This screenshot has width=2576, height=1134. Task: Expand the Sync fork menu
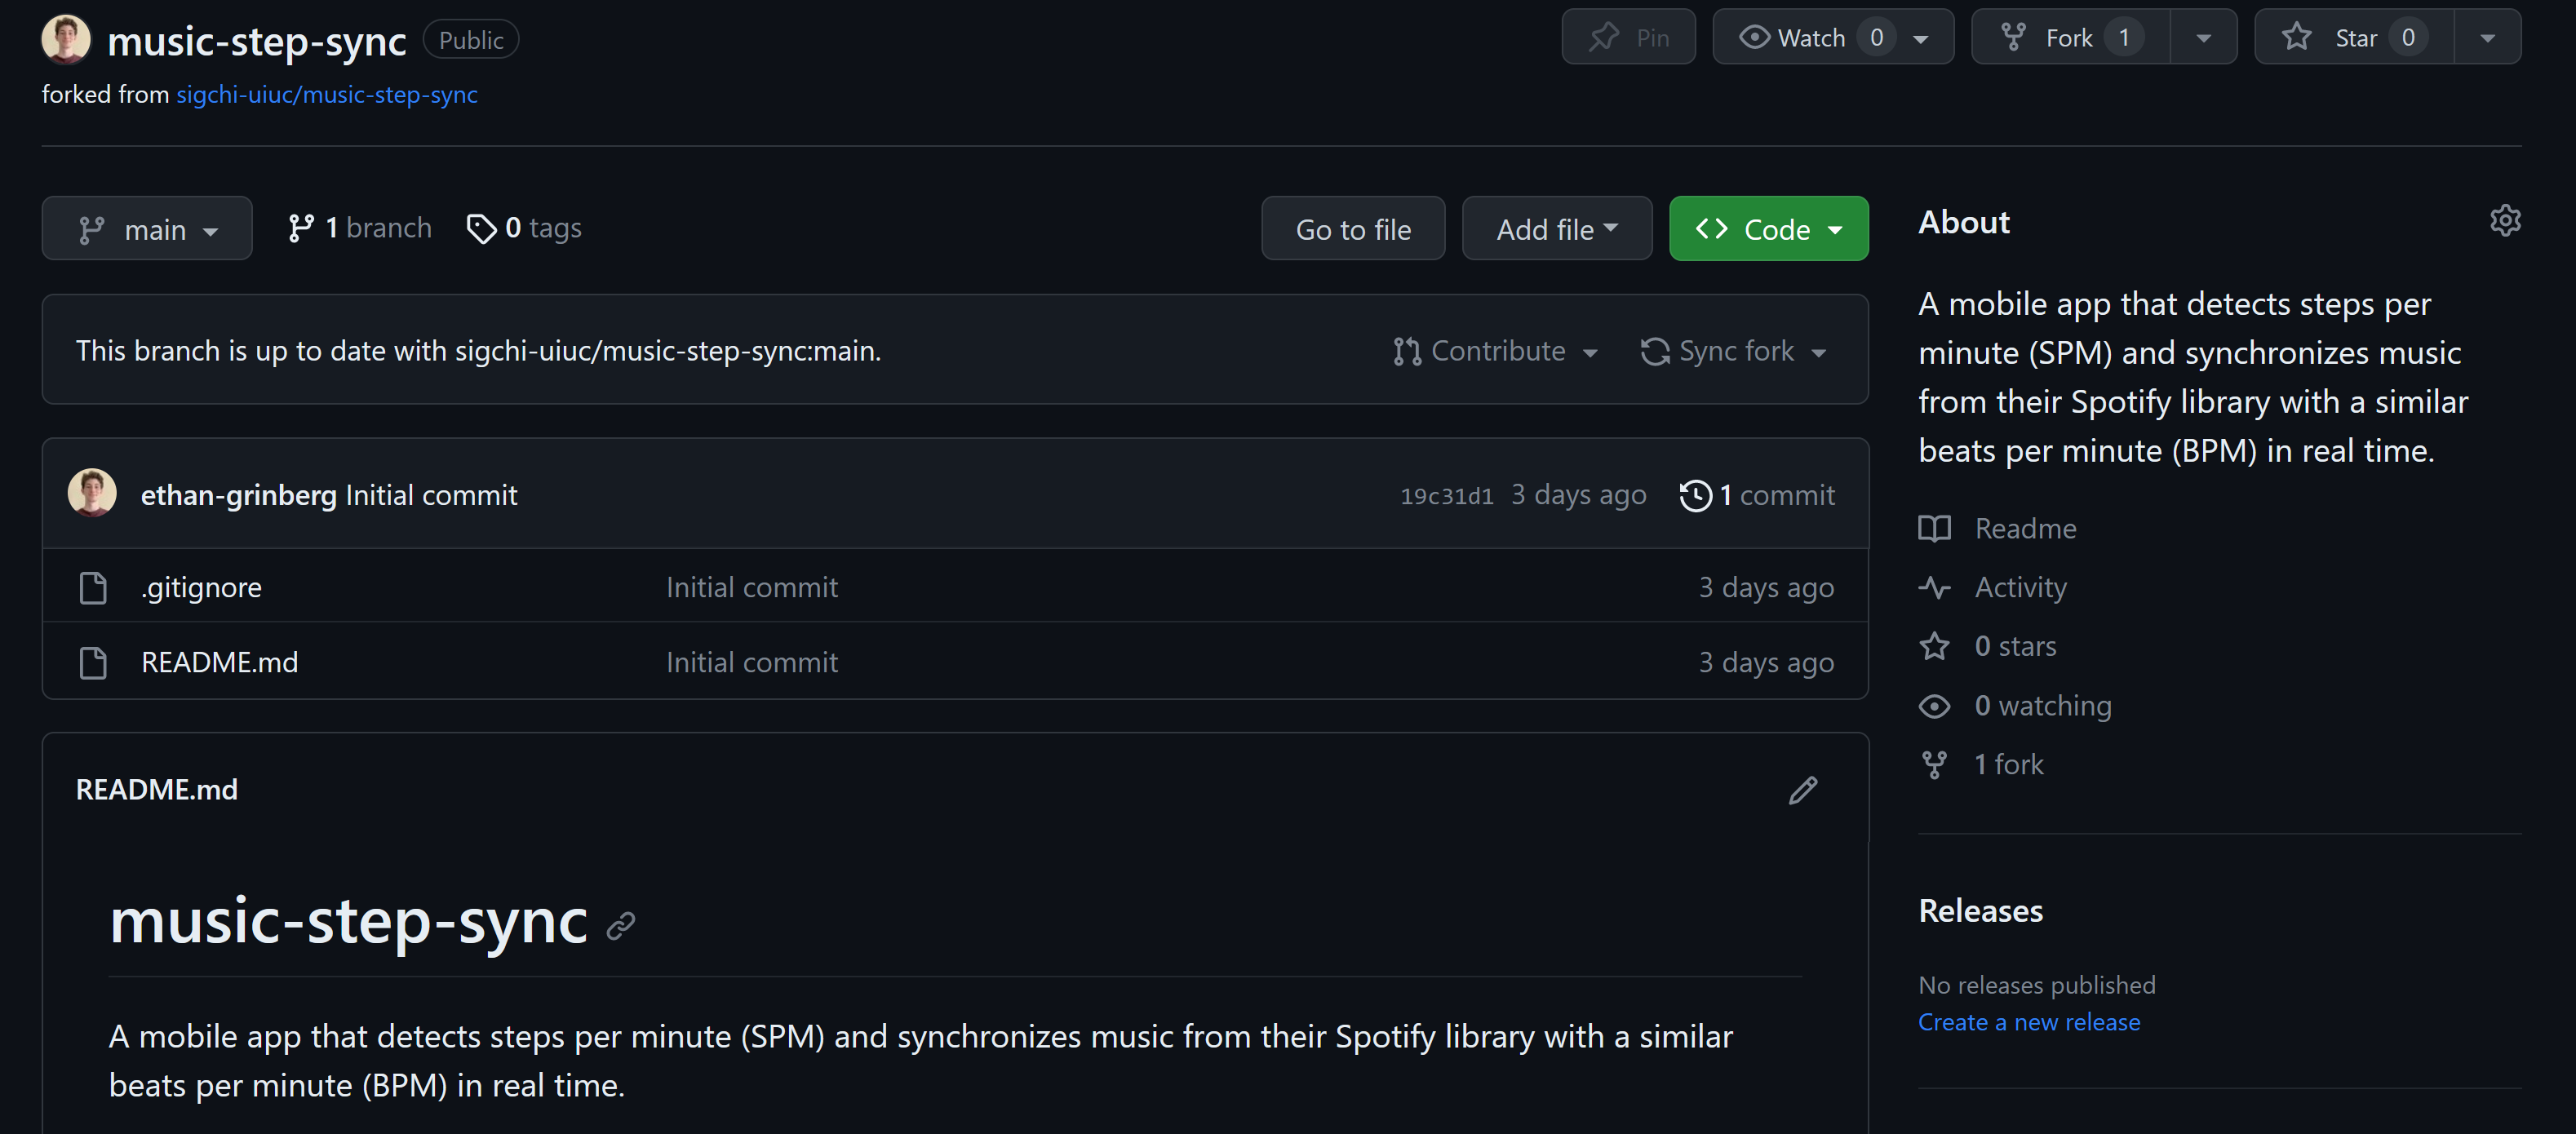[1734, 351]
